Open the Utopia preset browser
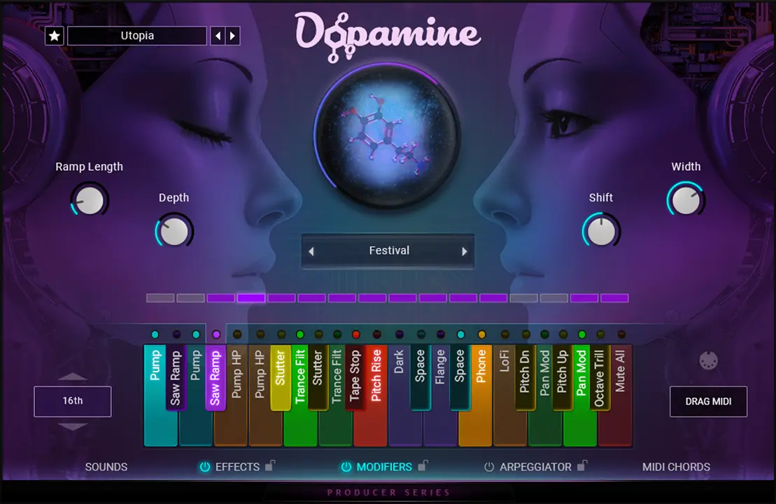Viewport: 776px width, 504px height. [x=136, y=36]
